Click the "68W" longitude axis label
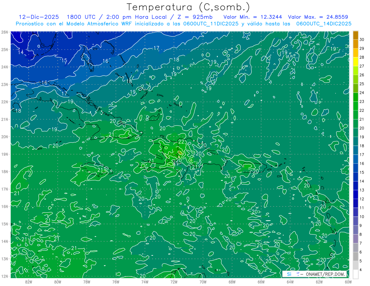 pos(232,282)
